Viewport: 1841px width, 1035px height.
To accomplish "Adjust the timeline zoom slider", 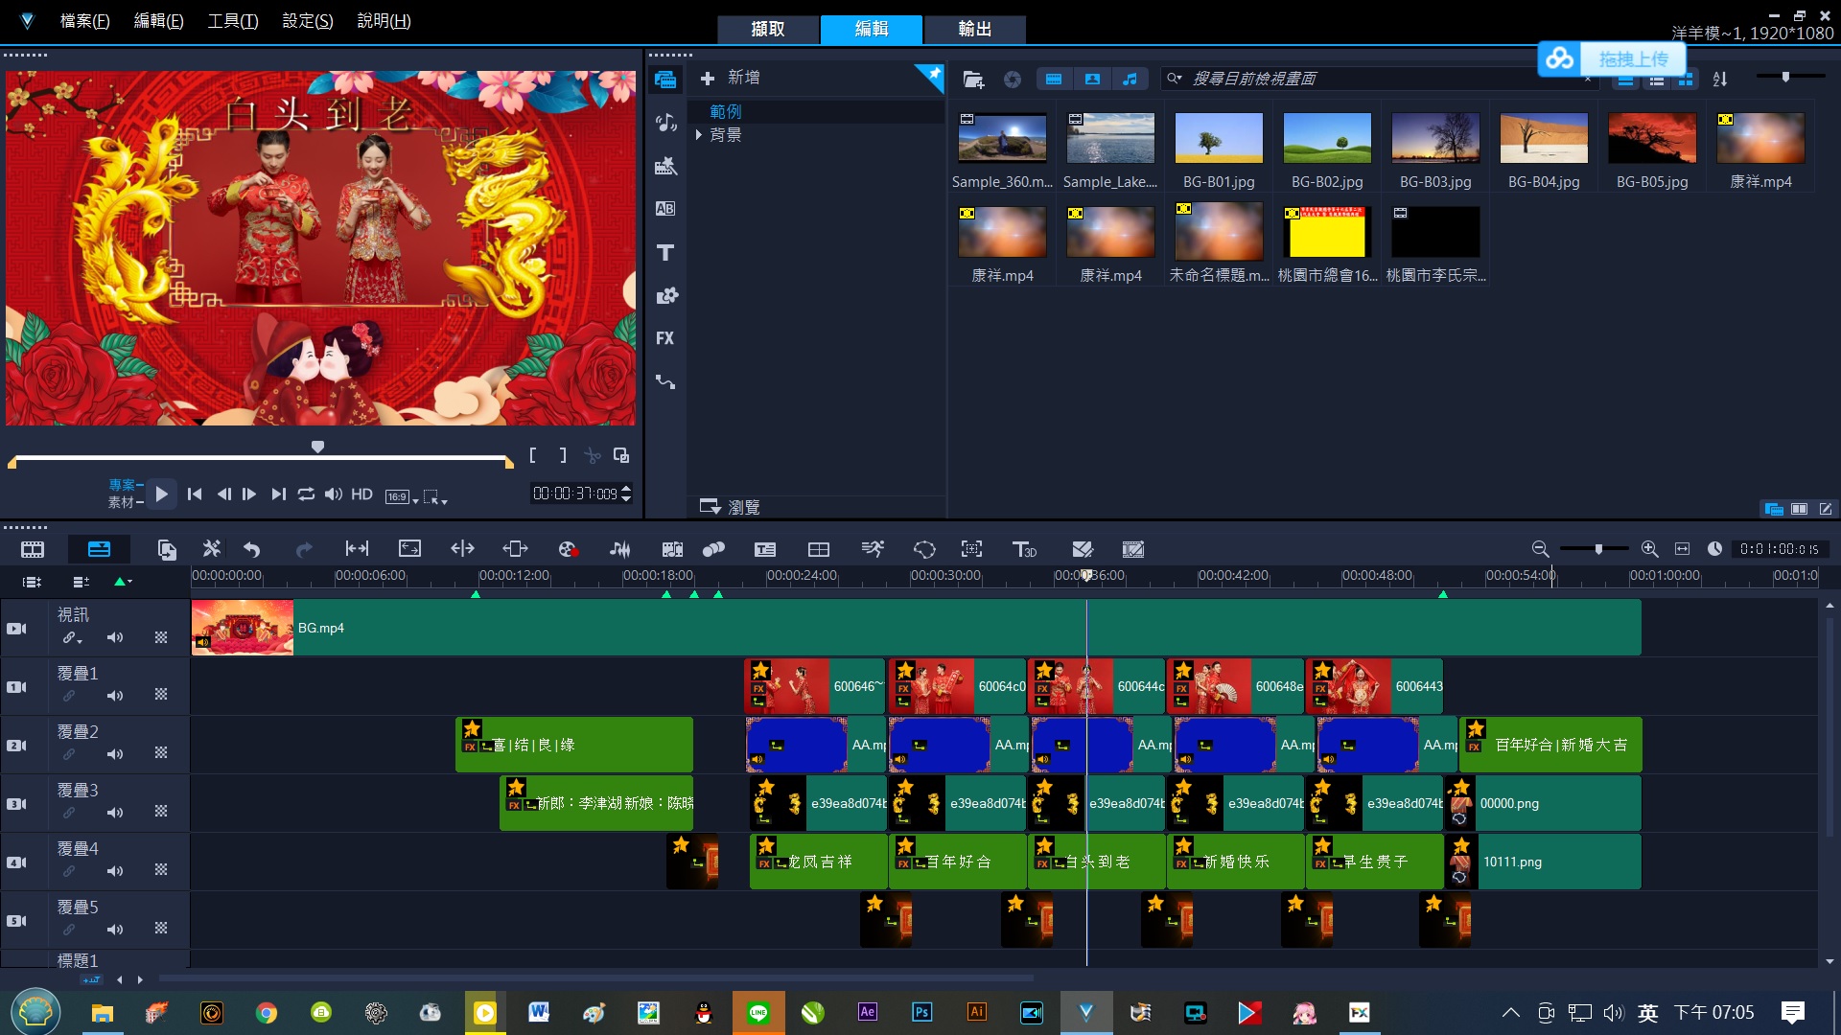I will tap(1598, 549).
